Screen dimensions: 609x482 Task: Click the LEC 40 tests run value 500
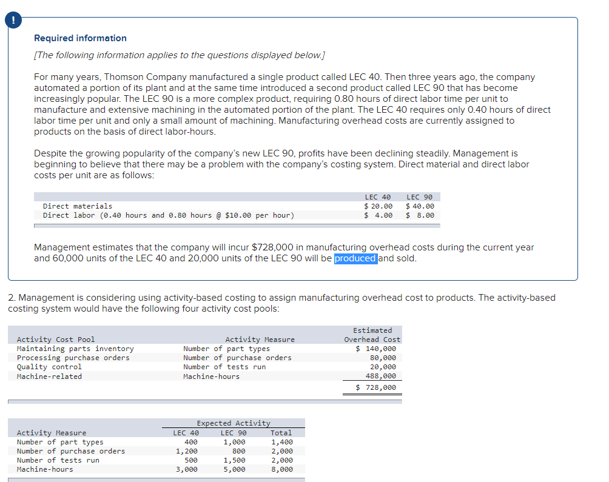click(x=190, y=460)
